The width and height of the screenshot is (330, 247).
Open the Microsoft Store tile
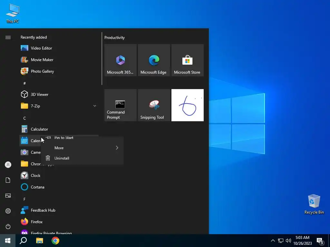point(188,60)
